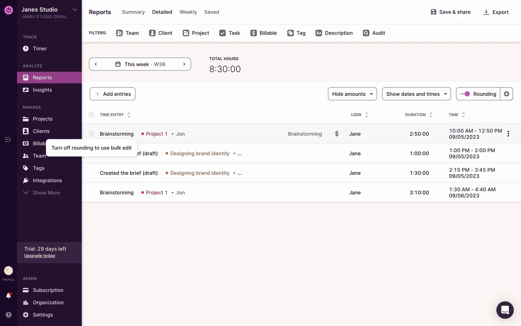Switch to the Weekly tab
The image size is (521, 326).
[x=188, y=12]
